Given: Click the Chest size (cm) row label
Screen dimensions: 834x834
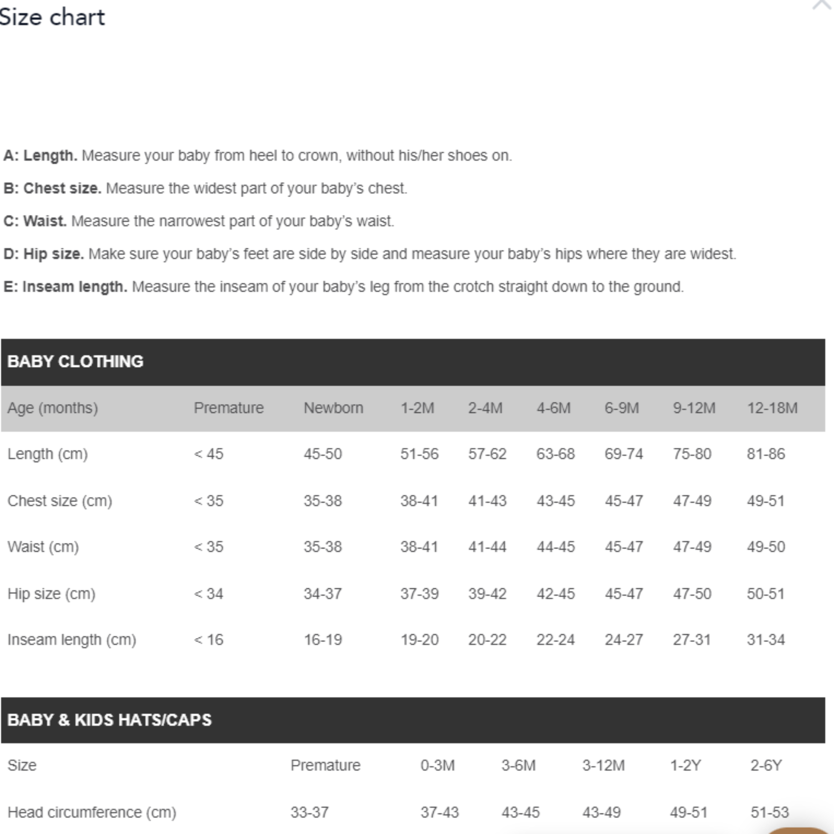Looking at the screenshot, I should [60, 501].
